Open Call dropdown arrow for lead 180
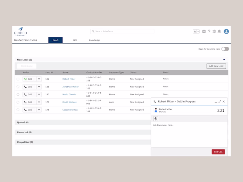The width and height of the screenshot is (243, 182). 39,94
